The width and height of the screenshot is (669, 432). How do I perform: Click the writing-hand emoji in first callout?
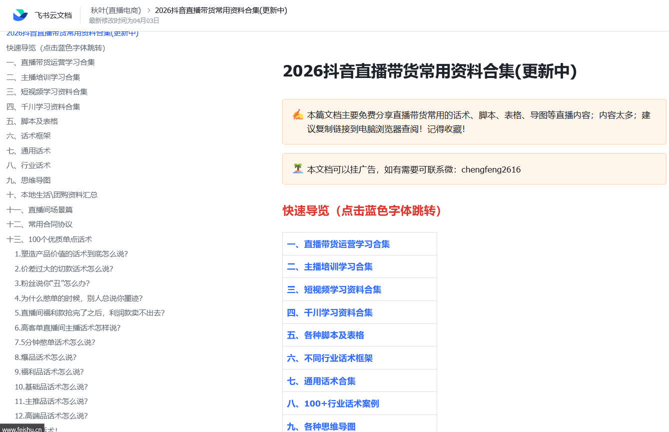coord(298,115)
